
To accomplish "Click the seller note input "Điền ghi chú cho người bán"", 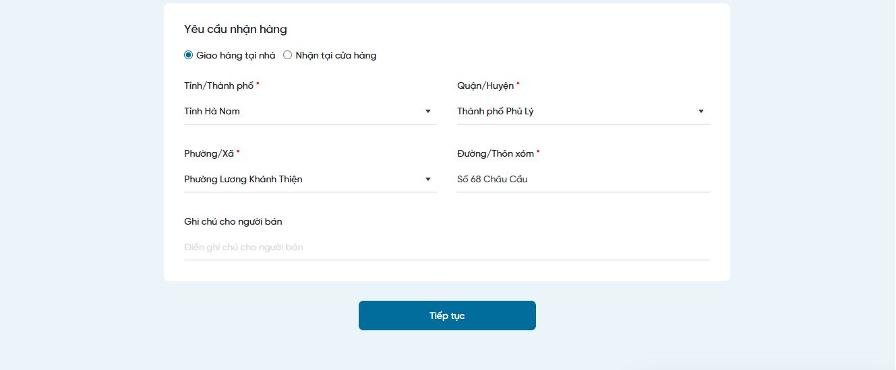I will coord(446,247).
